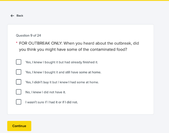The width and height of the screenshot is (169, 133).
Task: Select the 'No, I knew I did not have it' checkbox
Action: pos(19,92)
